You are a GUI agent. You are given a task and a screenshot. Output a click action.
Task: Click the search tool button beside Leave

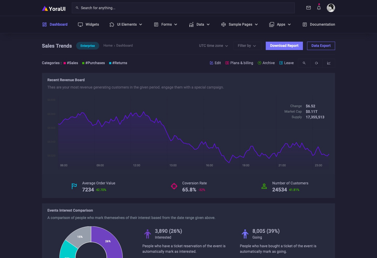[x=304, y=63]
